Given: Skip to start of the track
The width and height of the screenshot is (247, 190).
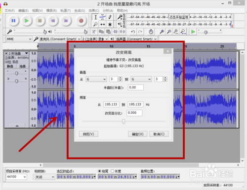Looking at the screenshot, I should (53, 21).
